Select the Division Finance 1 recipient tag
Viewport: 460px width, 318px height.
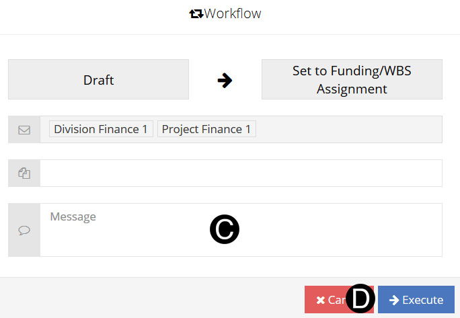pos(101,129)
